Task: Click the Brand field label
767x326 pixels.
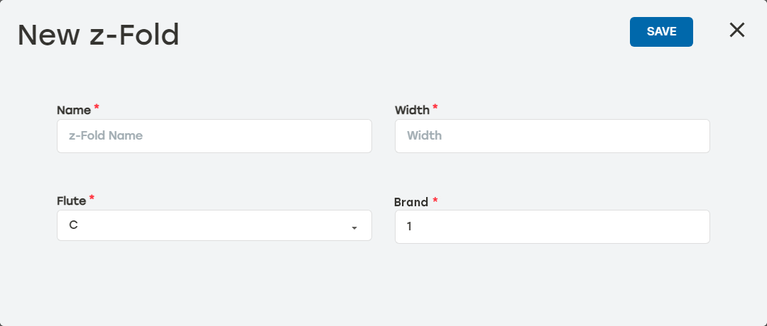Action: pos(411,202)
